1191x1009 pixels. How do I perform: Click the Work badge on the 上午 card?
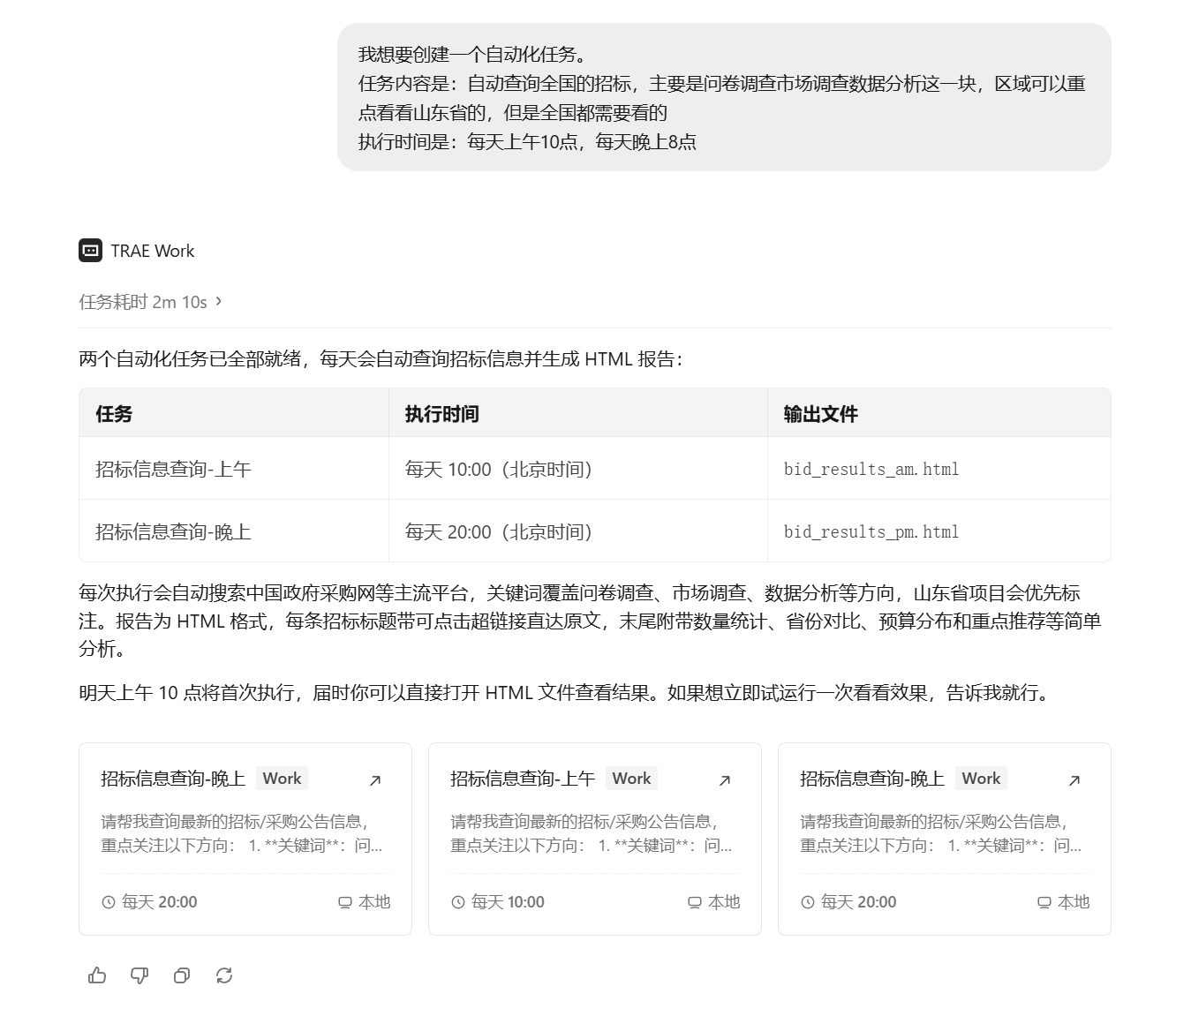(631, 778)
